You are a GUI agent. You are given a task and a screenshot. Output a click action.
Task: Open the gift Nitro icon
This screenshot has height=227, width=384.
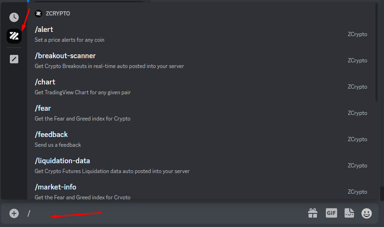click(313, 213)
